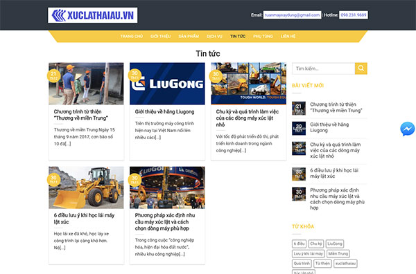Click the date badge 21 on charity article

53,75
